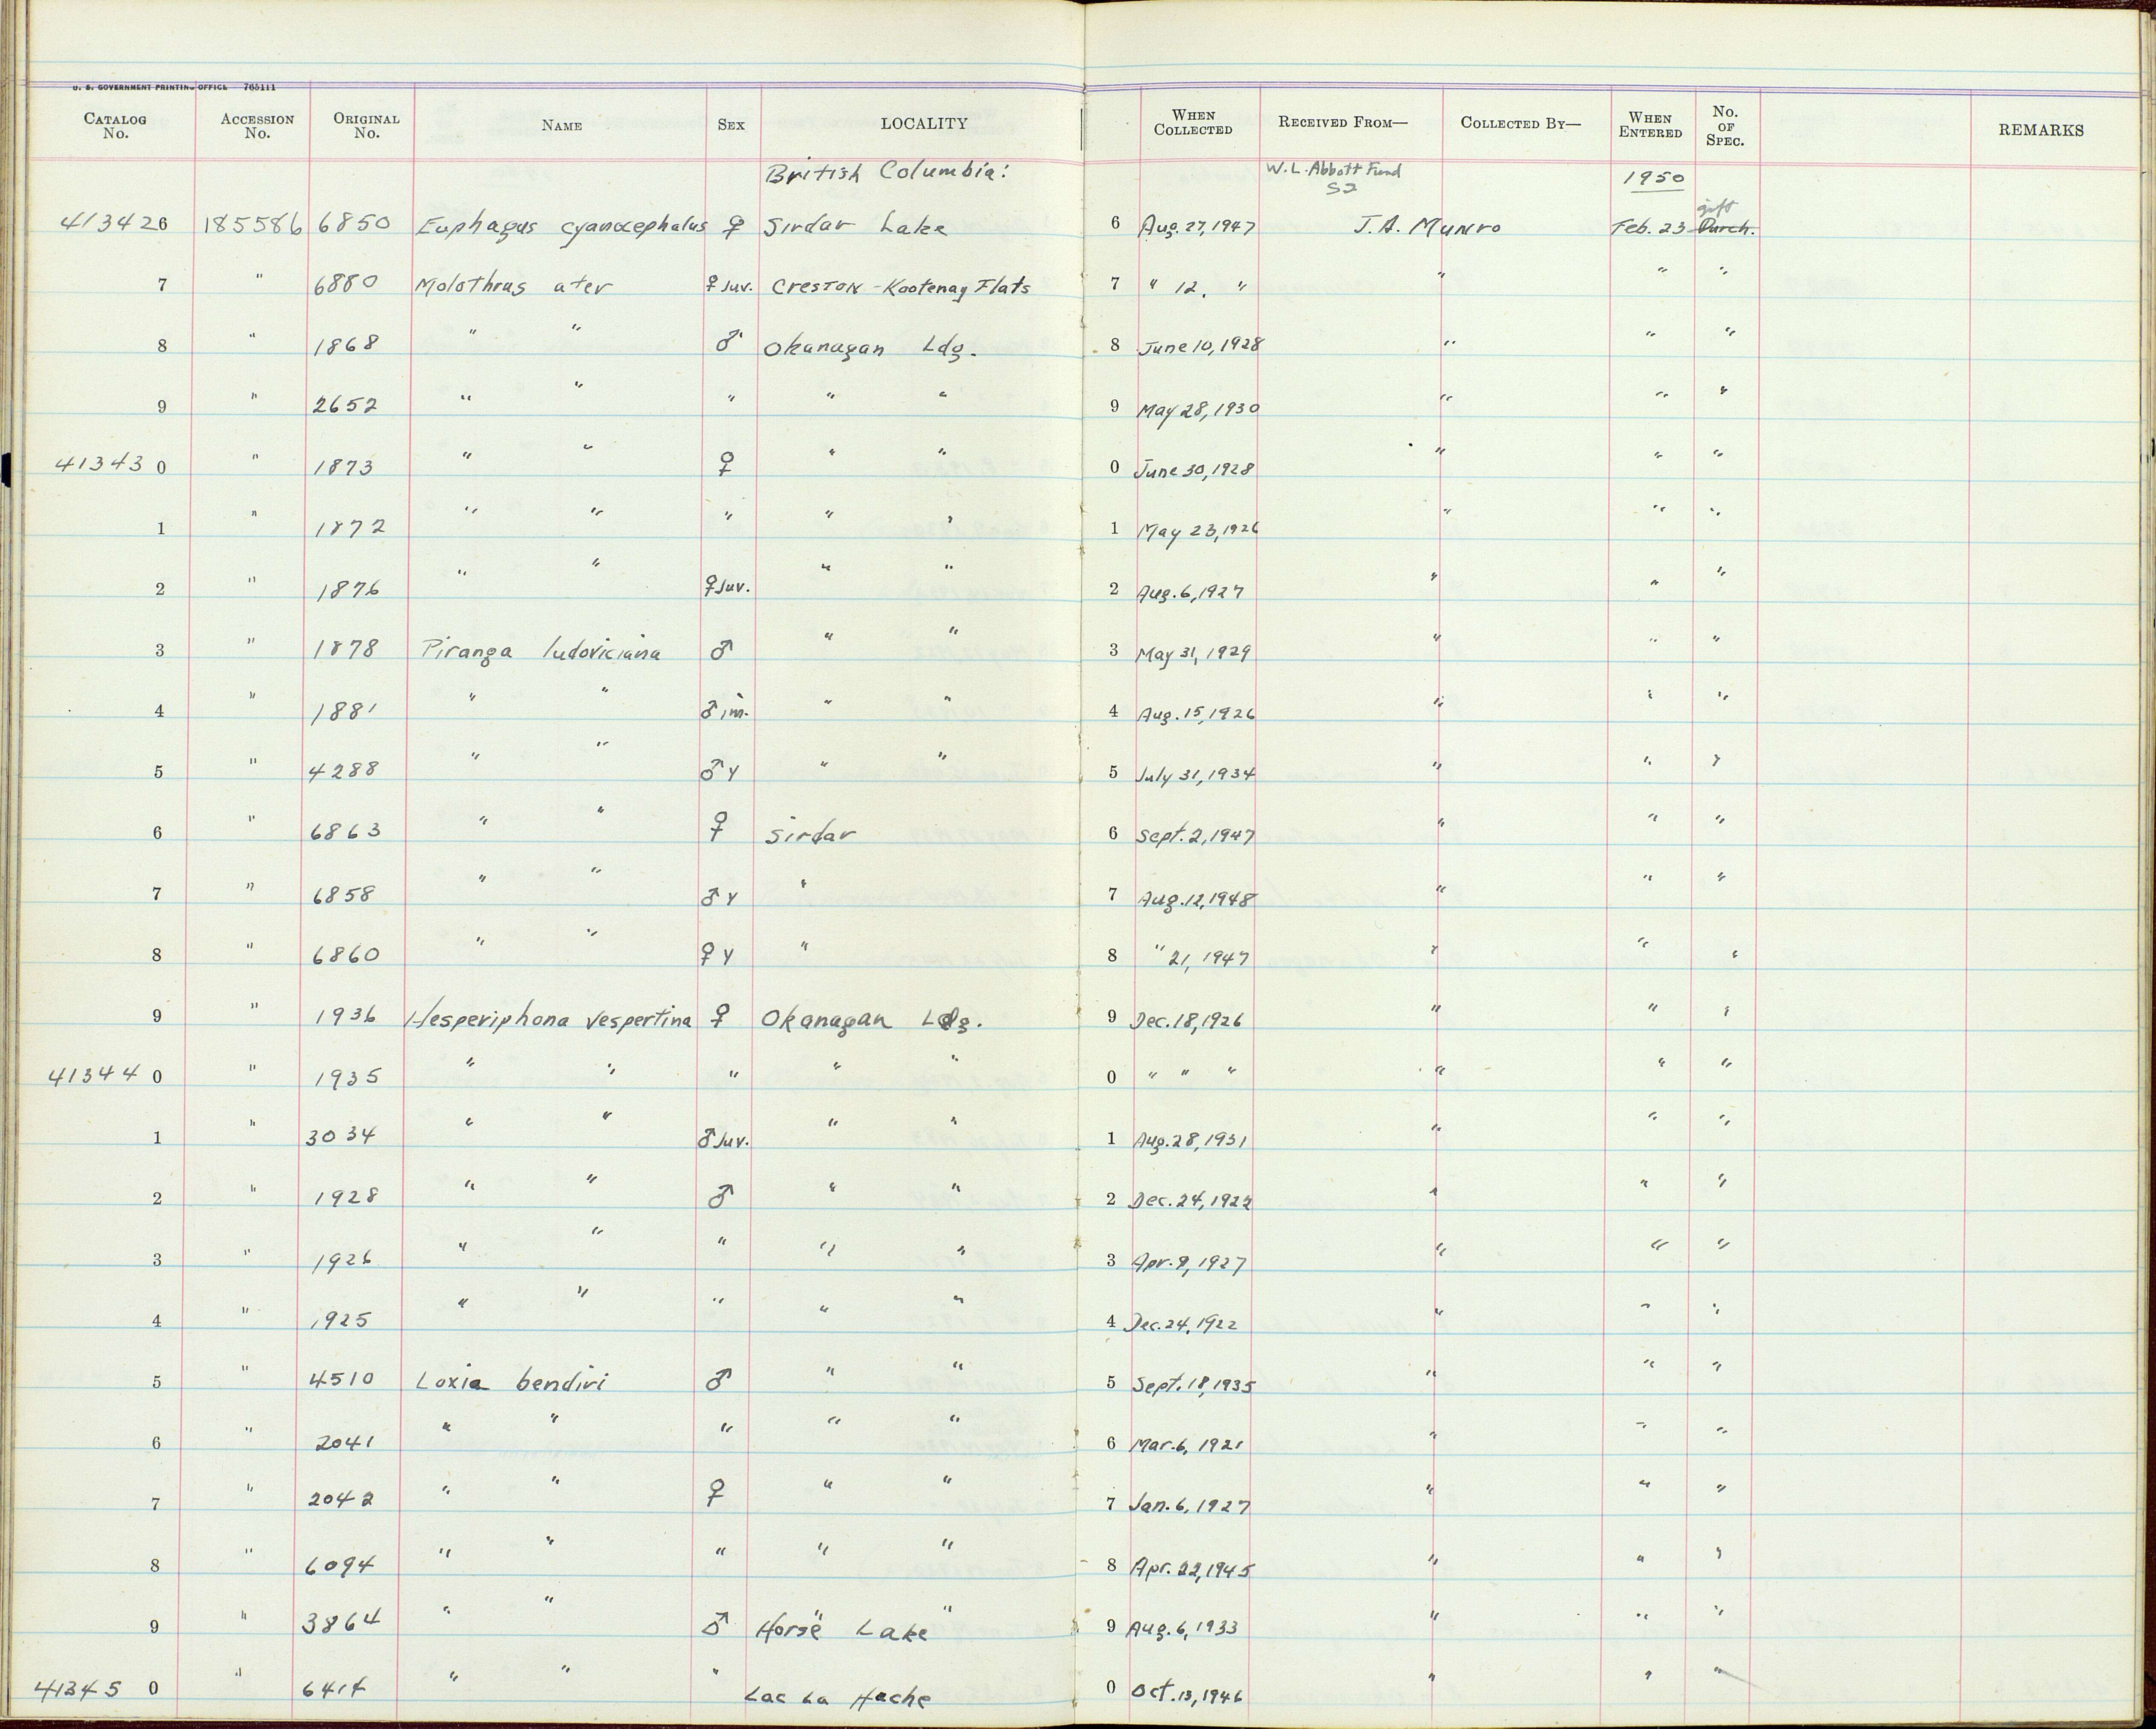Screen dimensions: 2156x1729
Task: Click the date 'June 10, 1928'
Action: click(x=1200, y=346)
